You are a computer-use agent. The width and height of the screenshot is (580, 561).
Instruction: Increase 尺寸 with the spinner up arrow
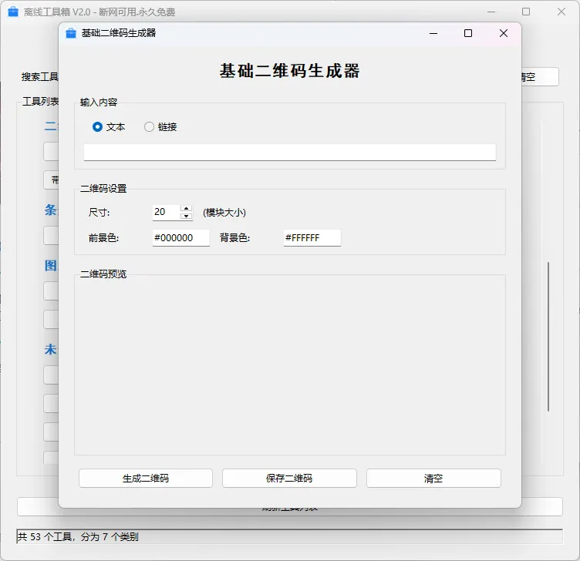click(x=187, y=208)
